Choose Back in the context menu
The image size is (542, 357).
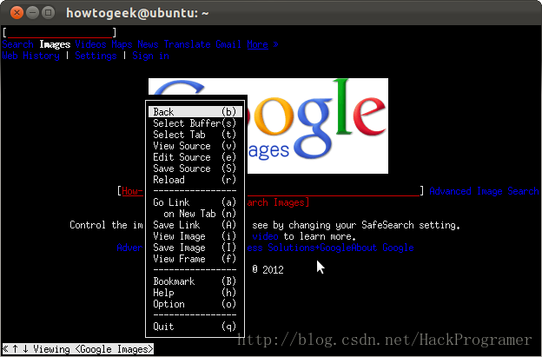point(195,112)
